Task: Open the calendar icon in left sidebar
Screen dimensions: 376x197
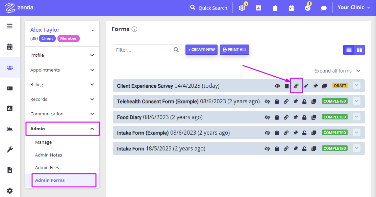Action: (x=10, y=47)
